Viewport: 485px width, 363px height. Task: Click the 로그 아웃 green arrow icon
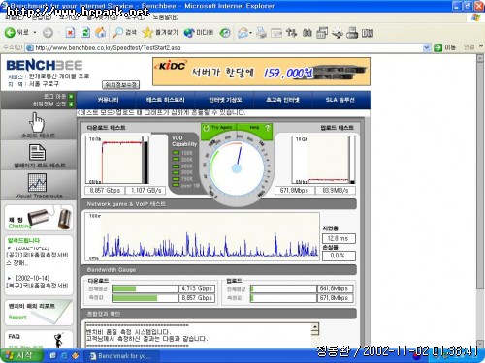[71, 97]
